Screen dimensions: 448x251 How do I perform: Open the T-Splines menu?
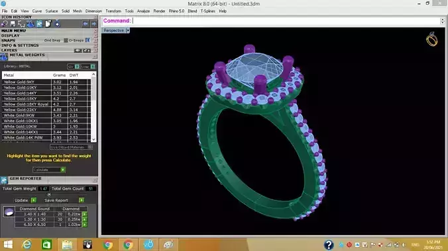[x=207, y=11]
